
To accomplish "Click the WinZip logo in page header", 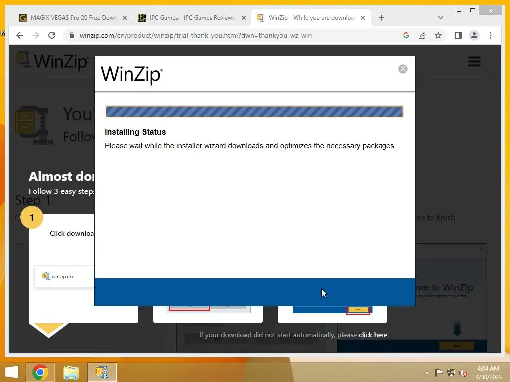I will click(52, 60).
